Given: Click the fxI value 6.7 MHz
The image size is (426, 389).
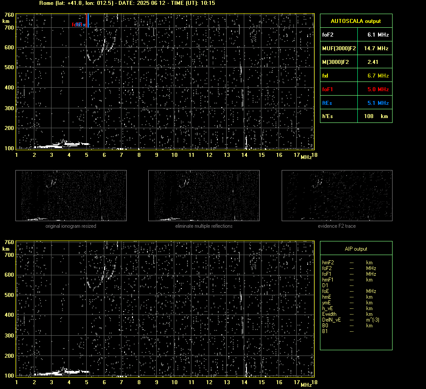Looking at the screenshot, I should pos(378,75).
